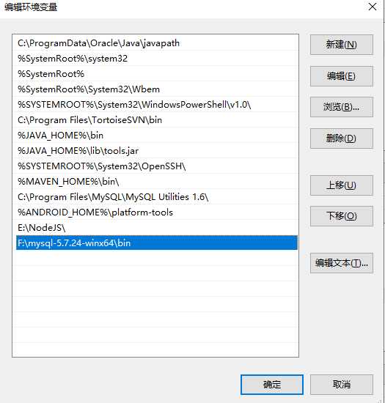Viewport: 385px width, 403px height.
Task: Select %MAVEN_HOME%\bin\ entry
Action: coord(157,182)
